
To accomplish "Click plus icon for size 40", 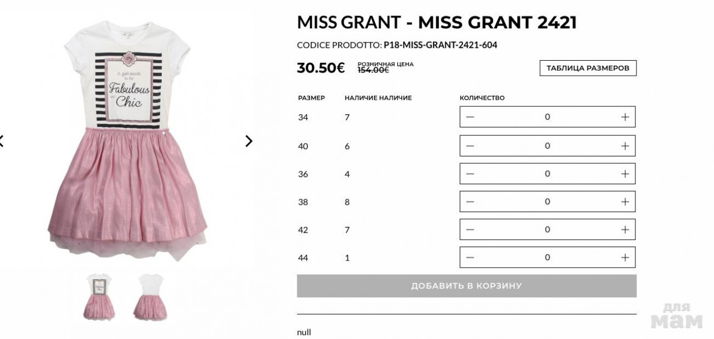I will 625,146.
